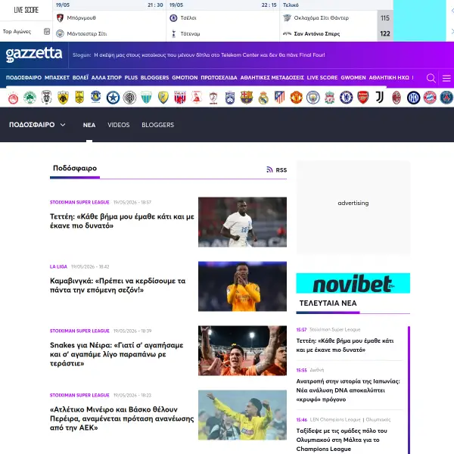
Task: Open the PAOK team logo
Action: click(46, 98)
